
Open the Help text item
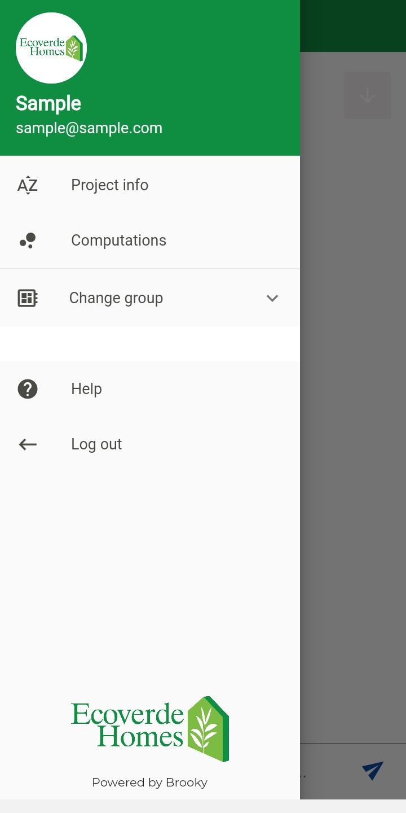(x=86, y=389)
